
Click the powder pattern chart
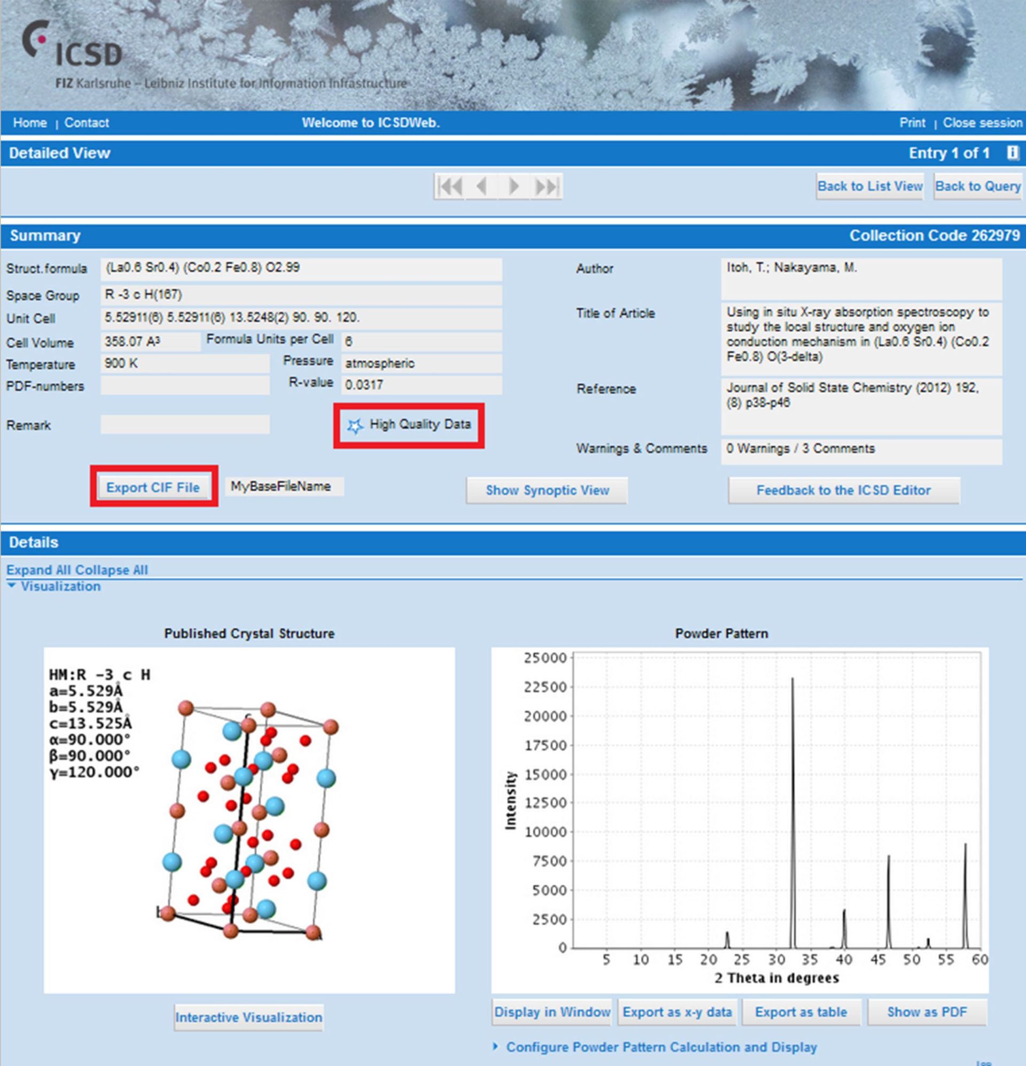pos(740,820)
